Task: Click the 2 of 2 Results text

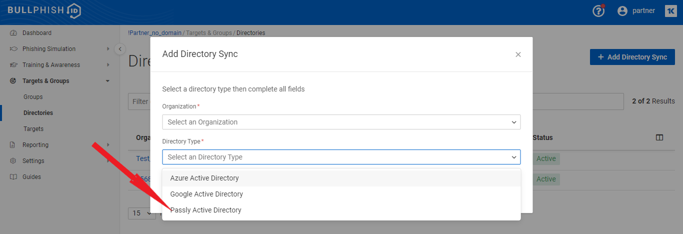Action: click(x=653, y=101)
